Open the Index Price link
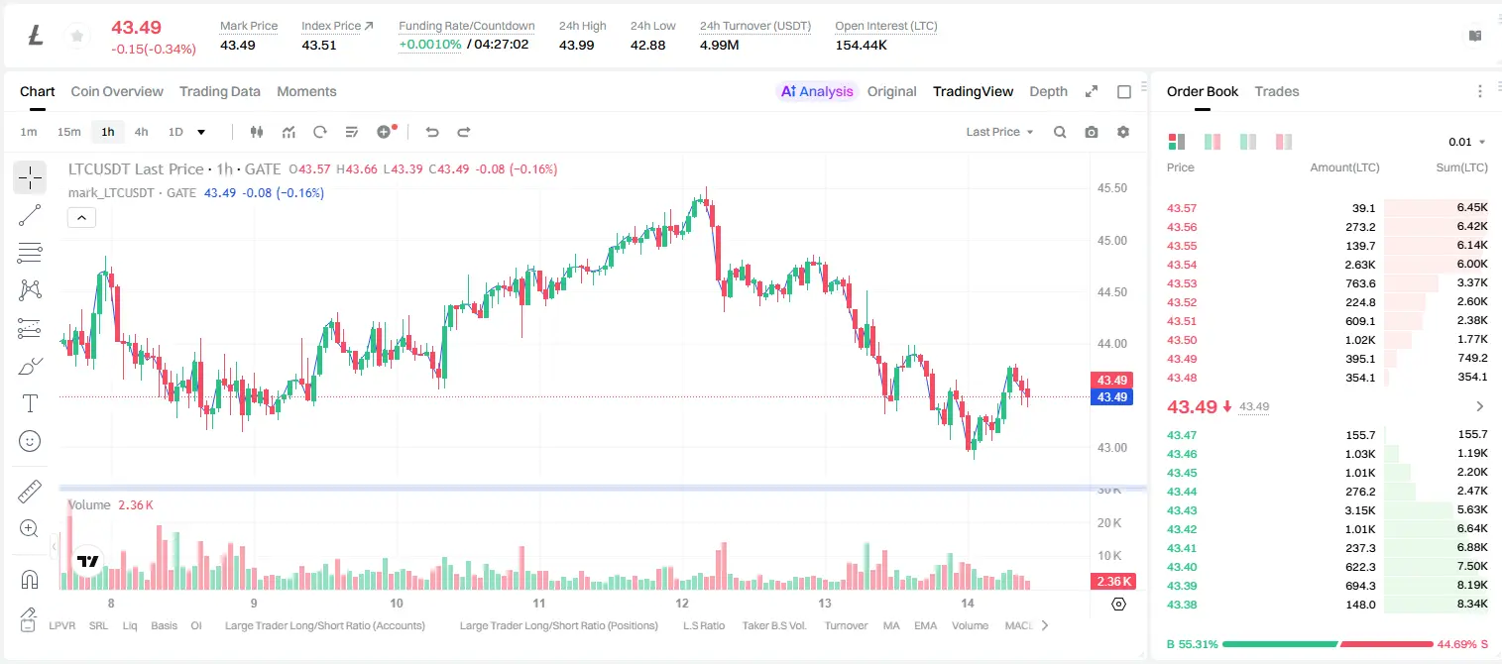 337,26
